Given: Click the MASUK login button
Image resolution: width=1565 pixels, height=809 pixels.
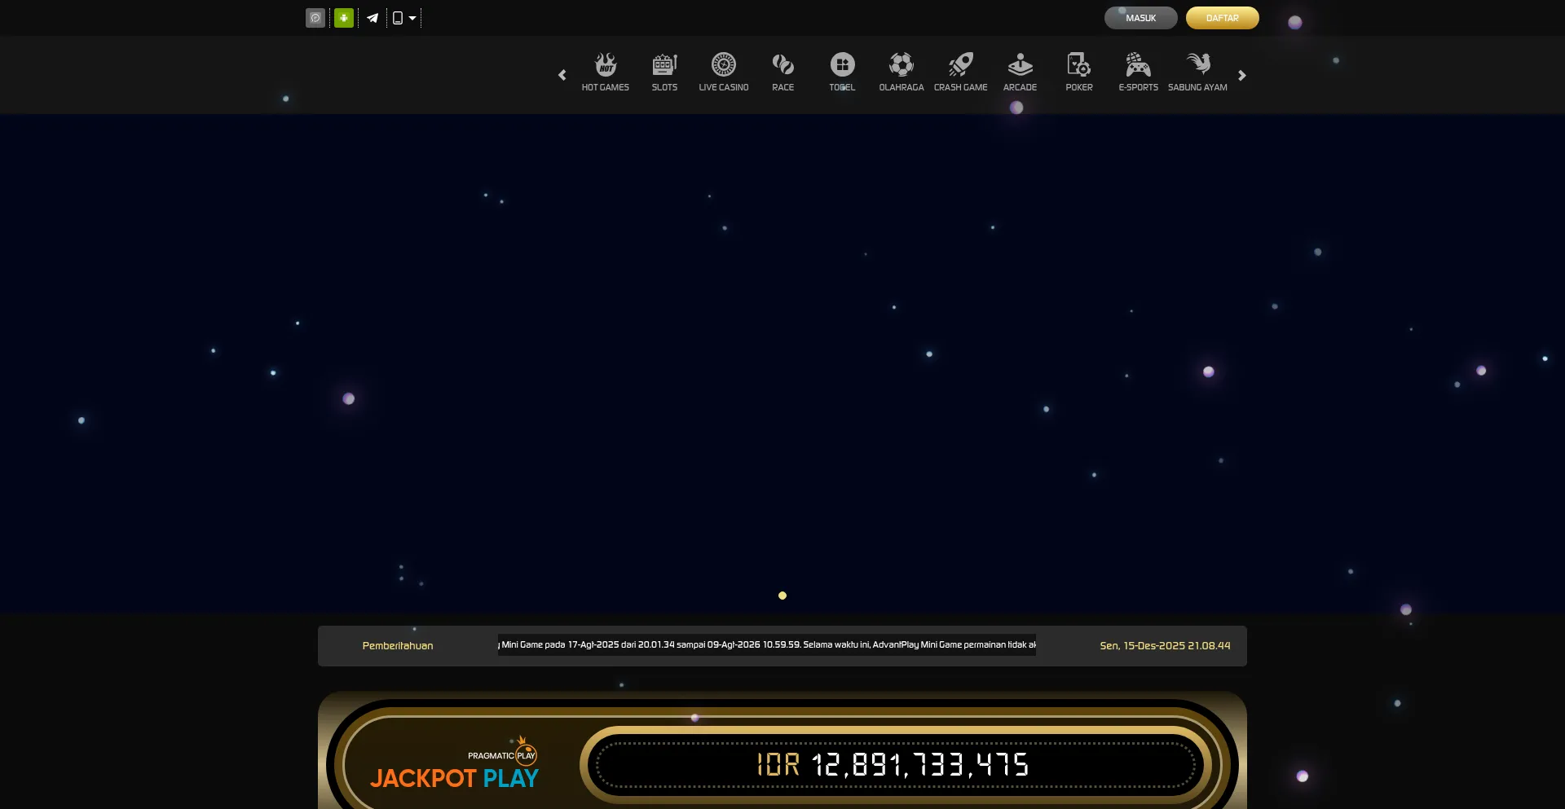Looking at the screenshot, I should pyautogui.click(x=1141, y=18).
